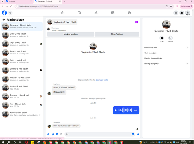Click Finish update button in Chrome
Screen dimensions: 194x144
pos(186,6)
